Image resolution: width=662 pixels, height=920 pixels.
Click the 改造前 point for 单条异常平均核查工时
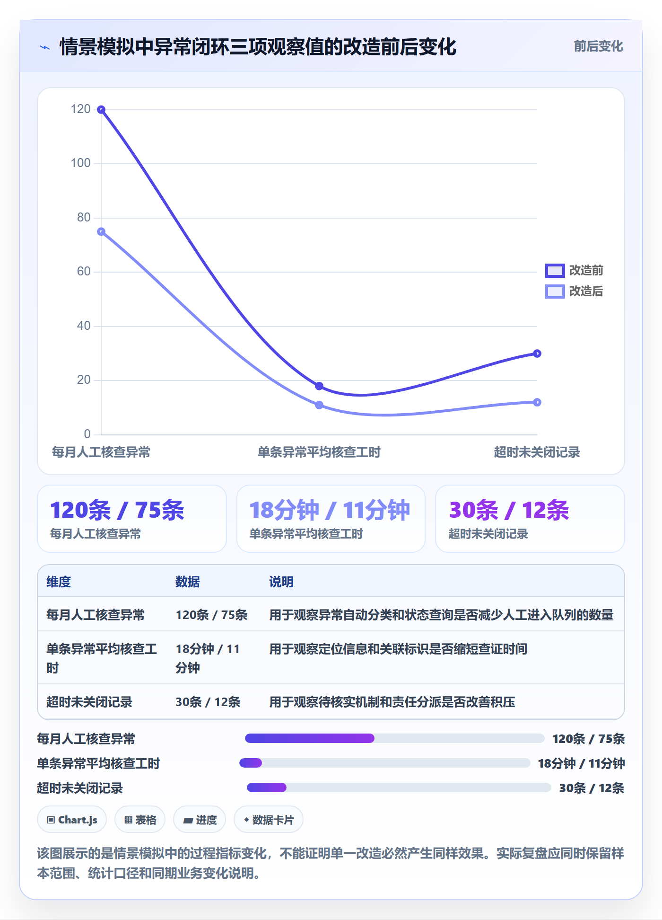click(319, 386)
